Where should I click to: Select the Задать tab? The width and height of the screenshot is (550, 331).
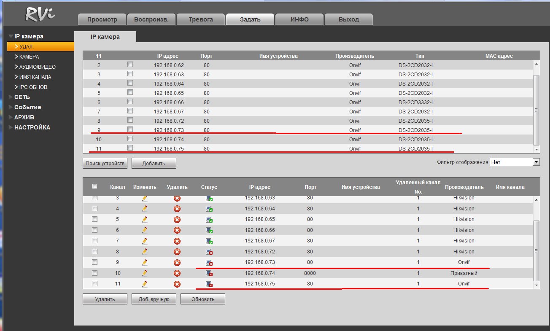250,19
